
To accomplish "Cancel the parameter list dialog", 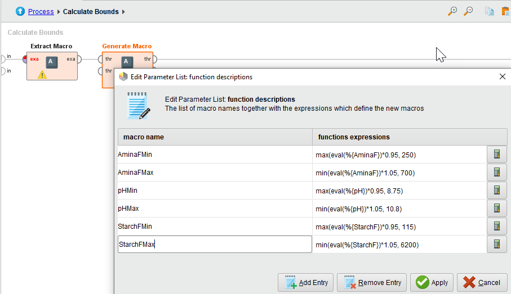I will 482,282.
